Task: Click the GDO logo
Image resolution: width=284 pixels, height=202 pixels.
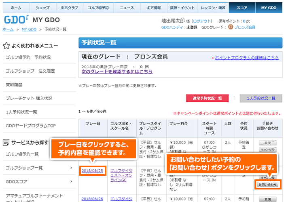Action: tap(16, 19)
